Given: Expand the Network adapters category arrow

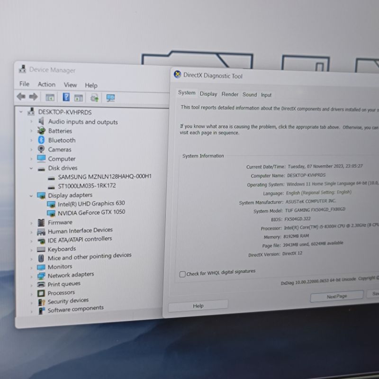Looking at the screenshot, I should click(31, 277).
